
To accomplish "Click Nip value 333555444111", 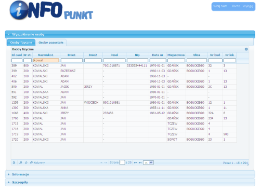I will point(137,66).
